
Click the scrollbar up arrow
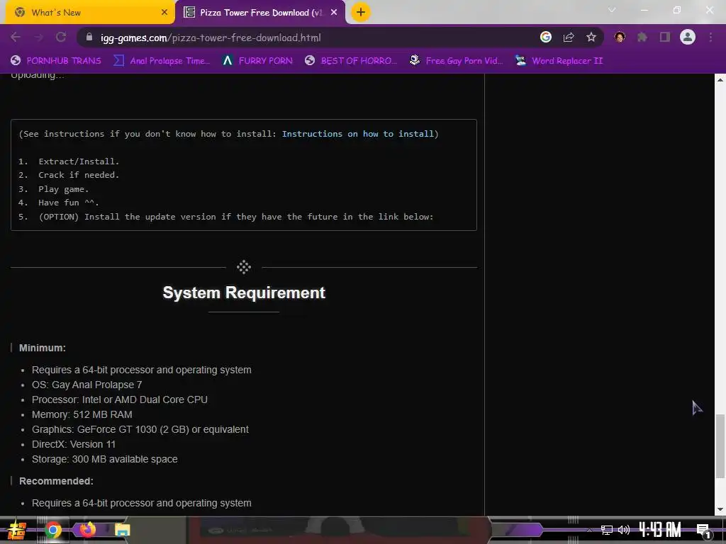point(720,79)
